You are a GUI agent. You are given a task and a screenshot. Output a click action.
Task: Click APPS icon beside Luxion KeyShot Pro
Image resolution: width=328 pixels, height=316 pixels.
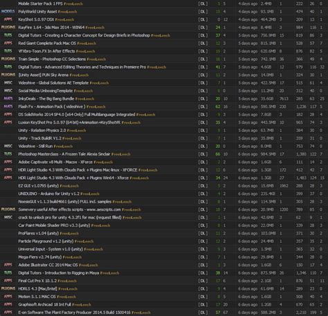pos(8,122)
